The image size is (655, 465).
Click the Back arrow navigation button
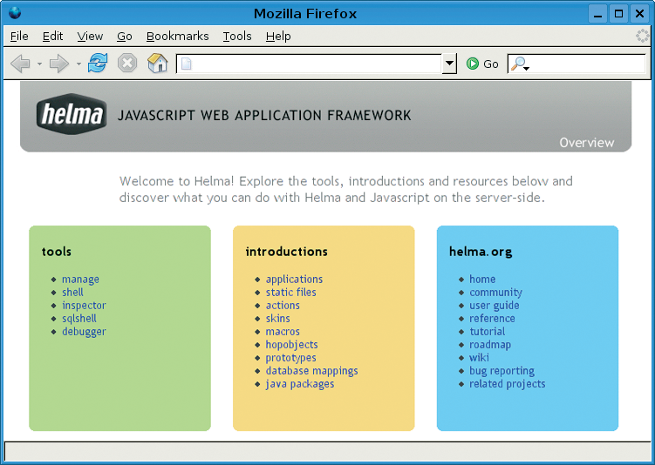coord(20,64)
